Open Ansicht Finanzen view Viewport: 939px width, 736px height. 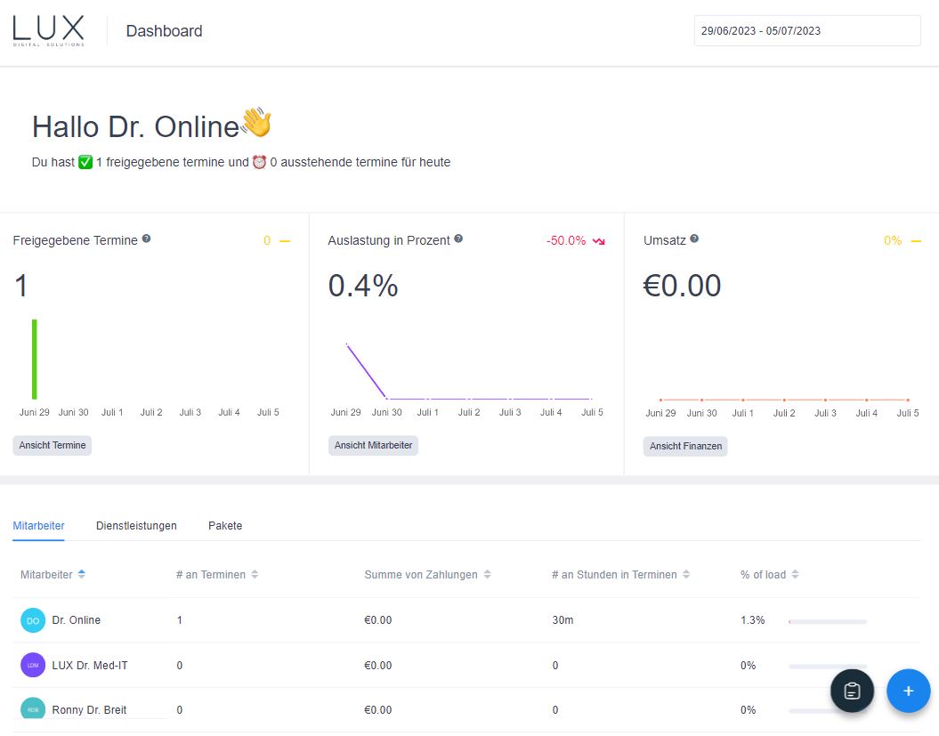[685, 447]
